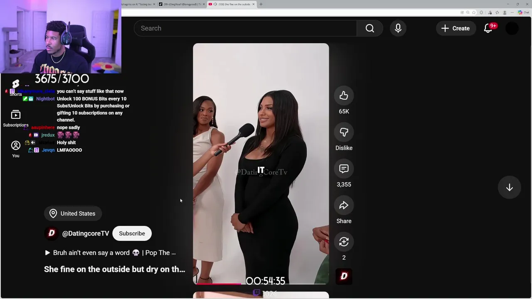Open the sound source thumbnail below Remix
The height and width of the screenshot is (299, 532).
344,277
